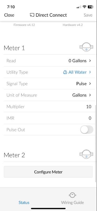Tap the battery indicator in status bar
97x211 pixels.
[91, 7]
